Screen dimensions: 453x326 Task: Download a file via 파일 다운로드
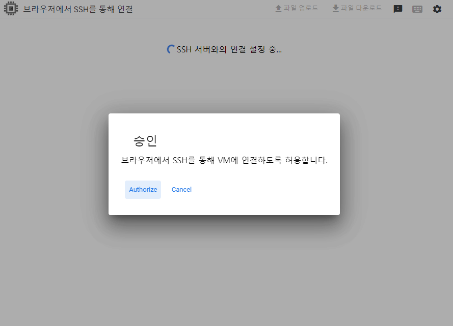tap(357, 8)
